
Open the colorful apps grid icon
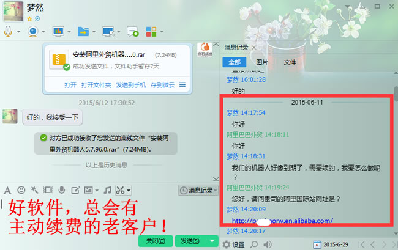coord(151,32)
